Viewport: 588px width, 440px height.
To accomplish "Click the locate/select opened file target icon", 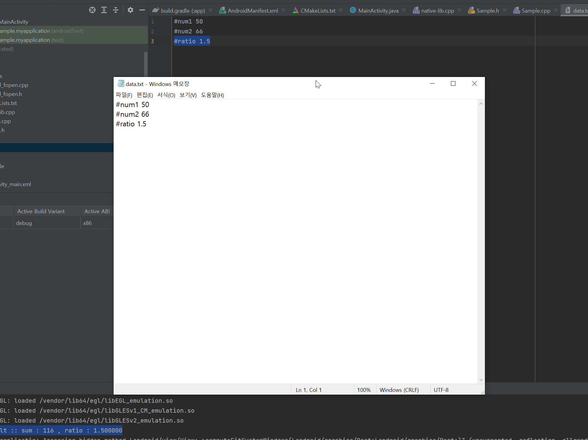I will tap(92, 10).
